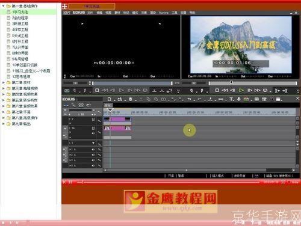Mute the 1 A audio track speaker

coord(93,150)
